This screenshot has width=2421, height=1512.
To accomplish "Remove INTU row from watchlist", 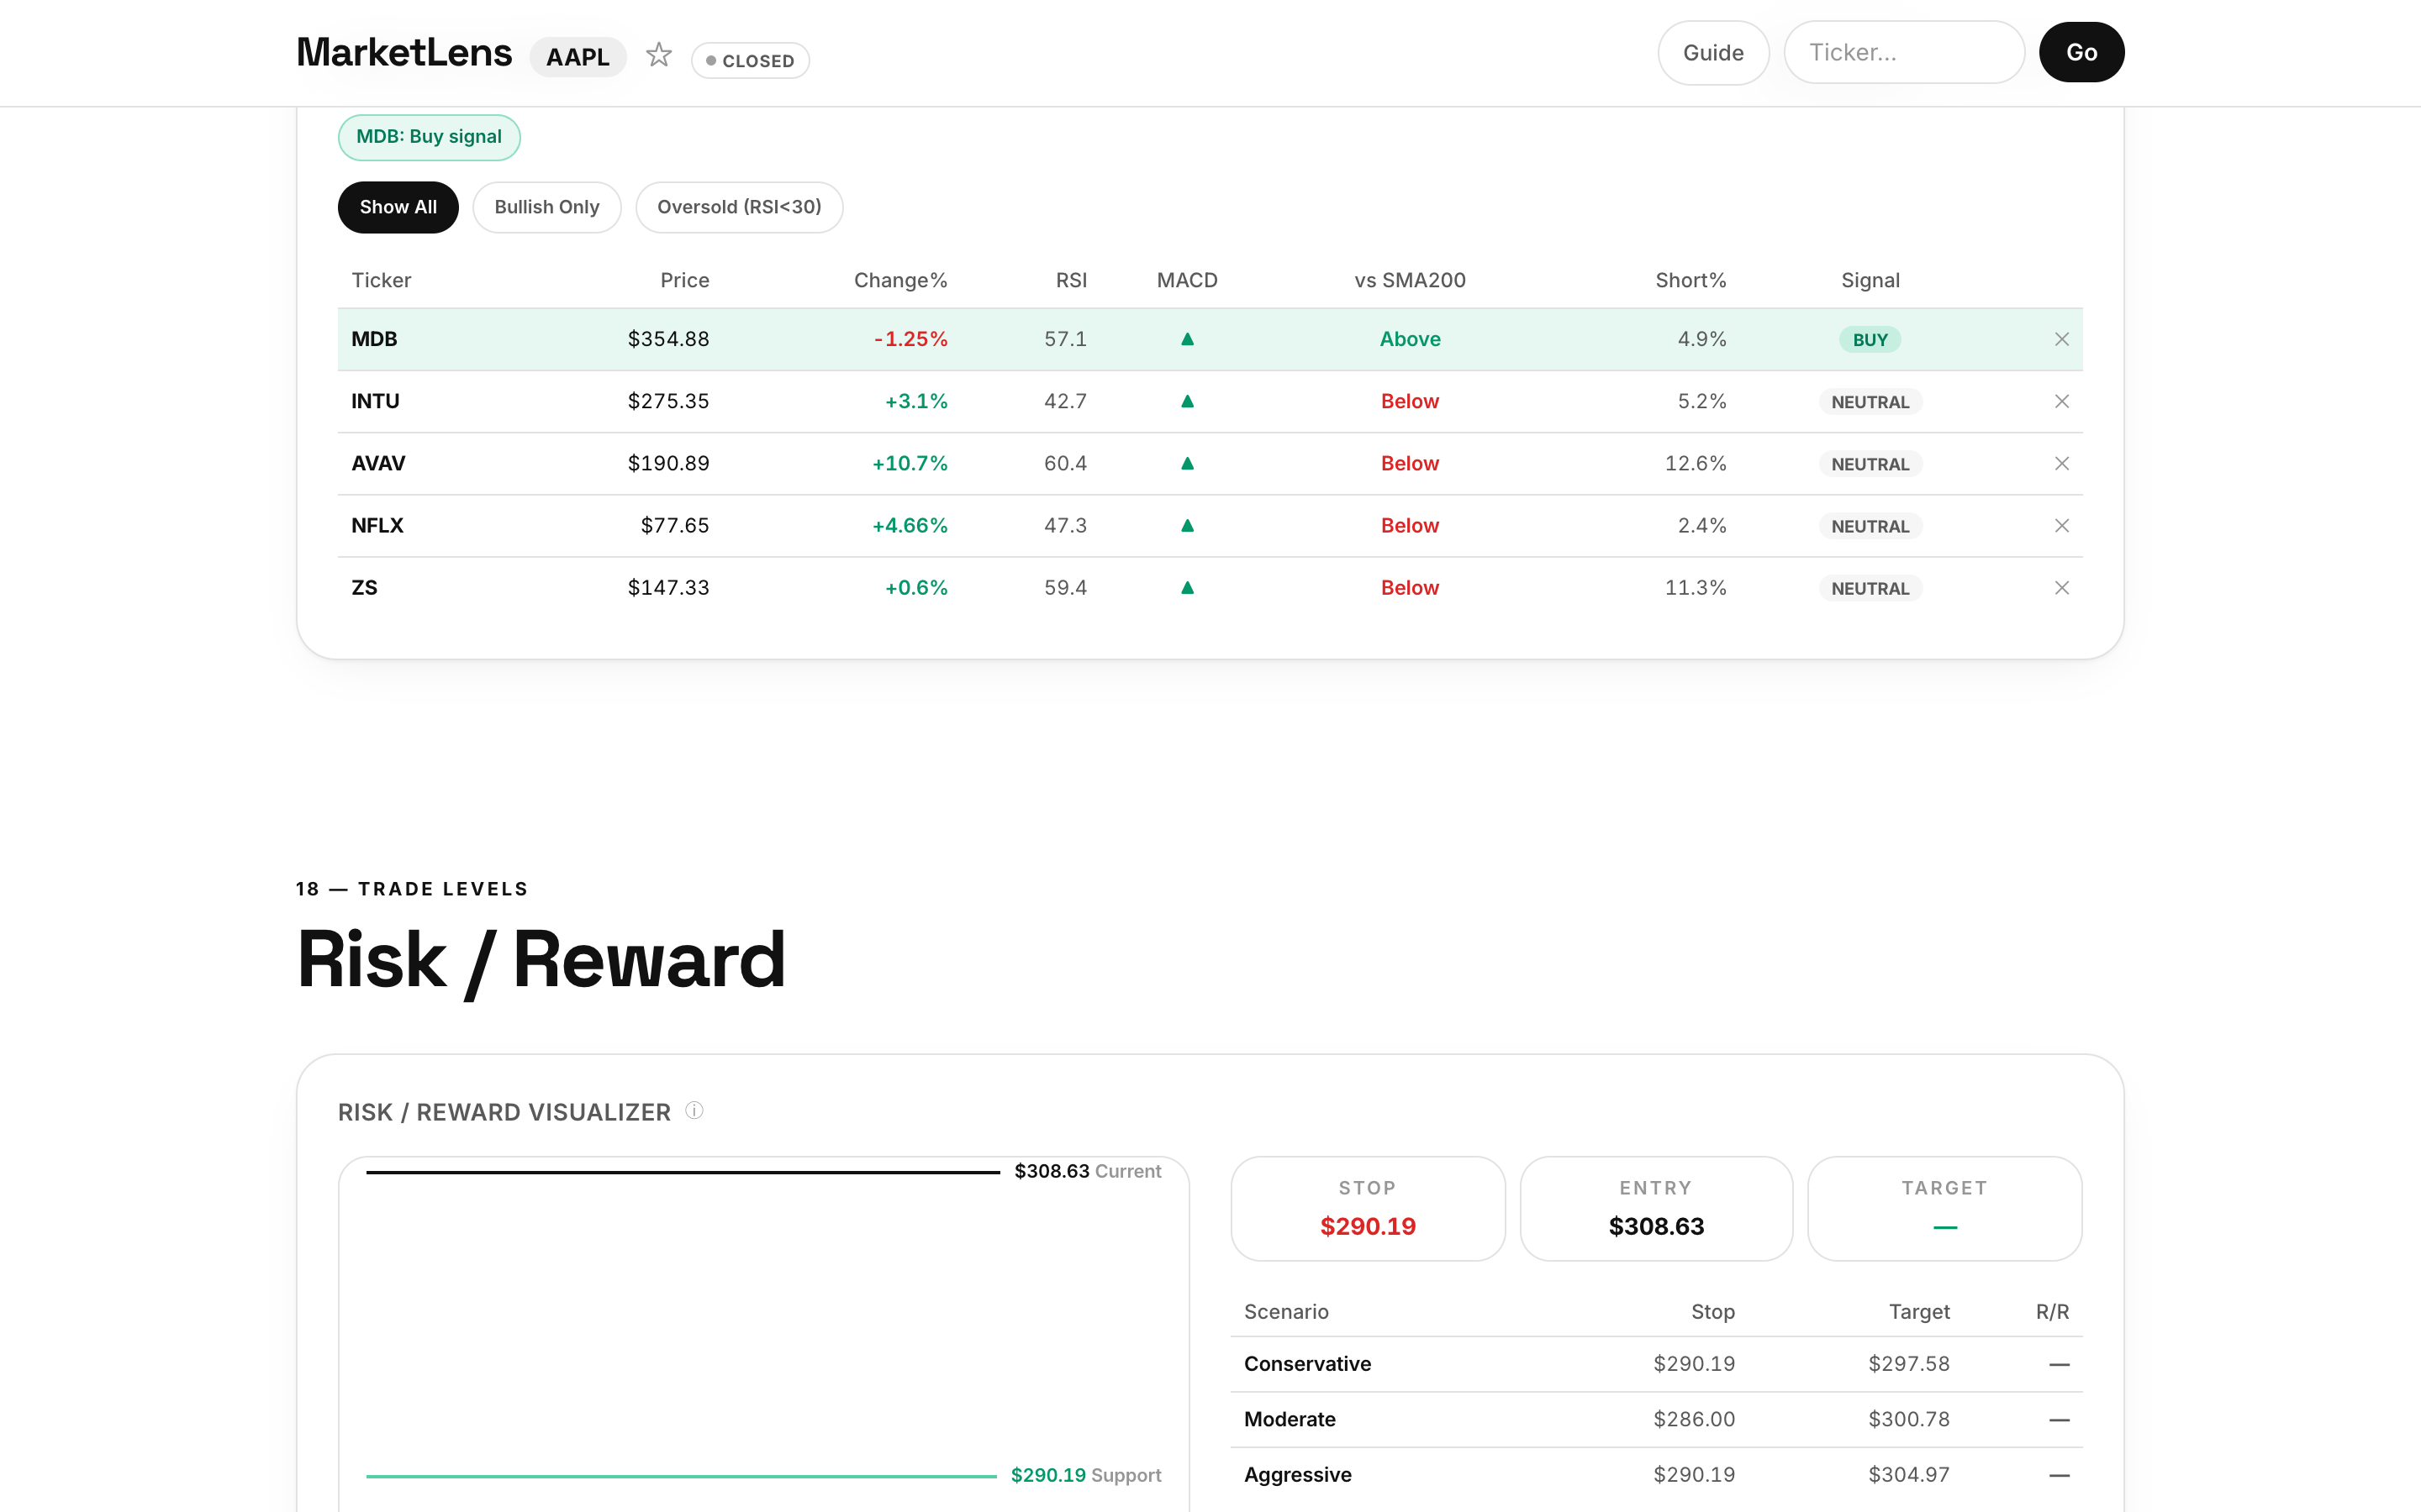I will click(2062, 401).
